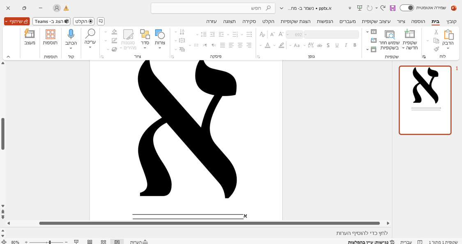Switch to the Animations (הנפשות) tab
This screenshot has height=244, width=462.
point(325,21)
